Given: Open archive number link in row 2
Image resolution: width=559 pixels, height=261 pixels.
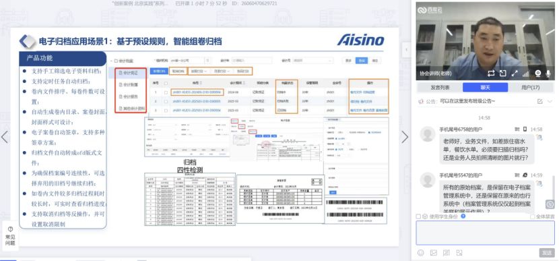Looking at the screenshot, I should coord(197,101).
